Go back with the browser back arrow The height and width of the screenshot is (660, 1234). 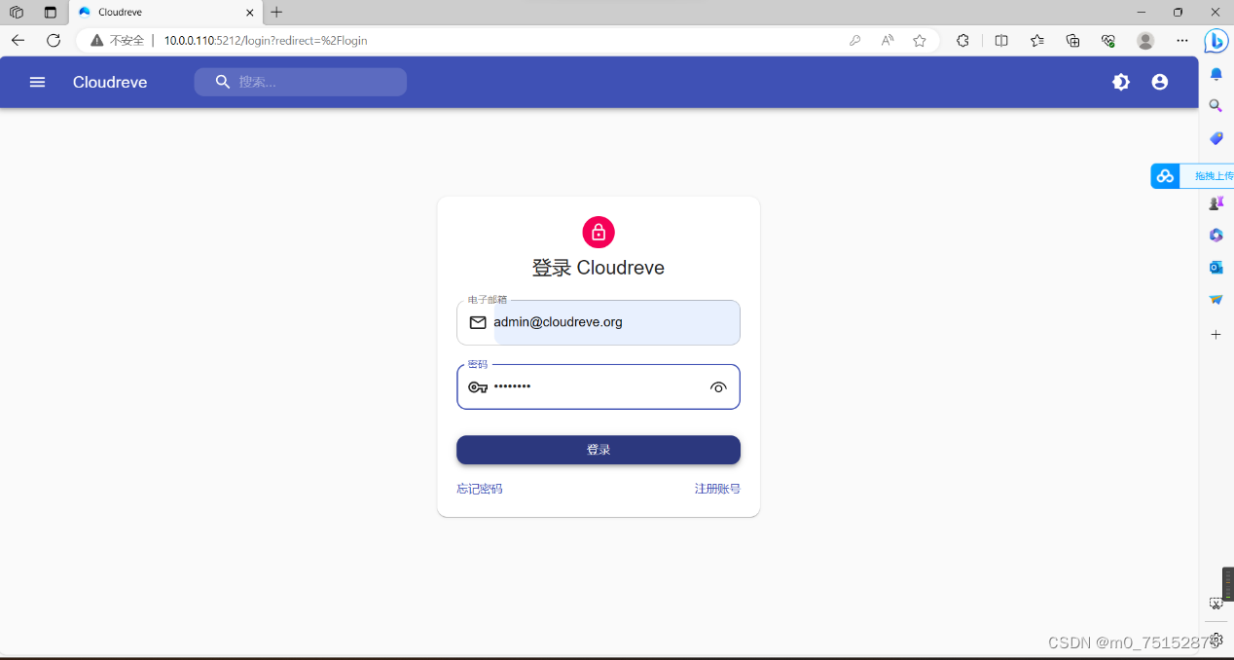pos(18,40)
